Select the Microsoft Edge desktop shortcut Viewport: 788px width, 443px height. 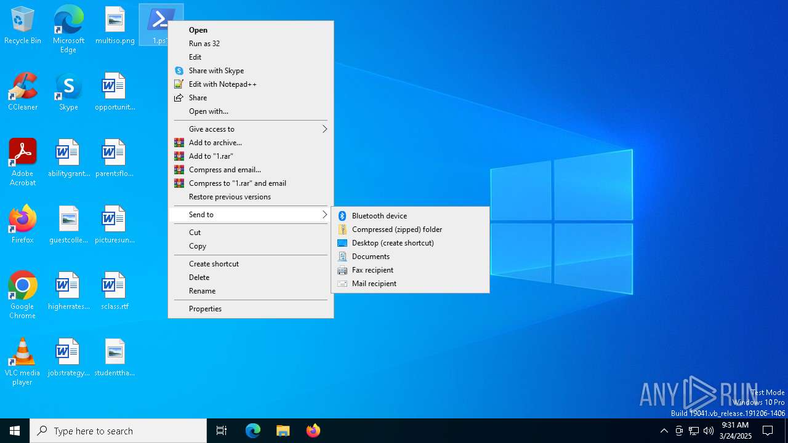pyautogui.click(x=68, y=30)
